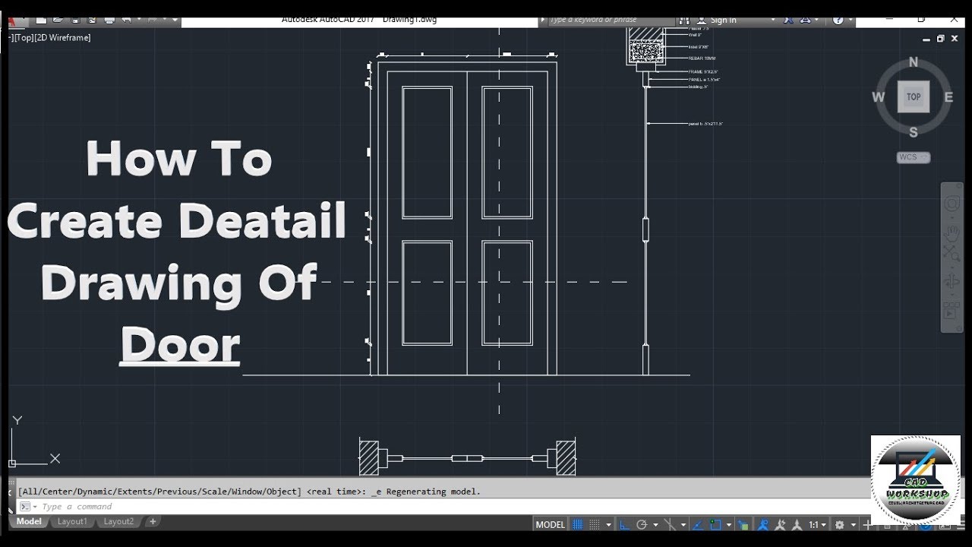Screen dimensions: 972x547
Task: Click the plus icon in status bar
Action: 866,524
